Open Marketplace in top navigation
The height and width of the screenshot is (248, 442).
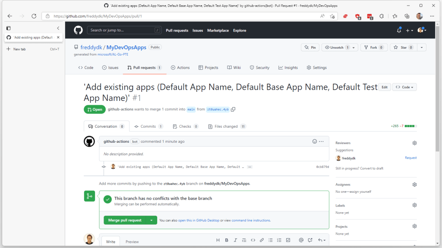218,31
